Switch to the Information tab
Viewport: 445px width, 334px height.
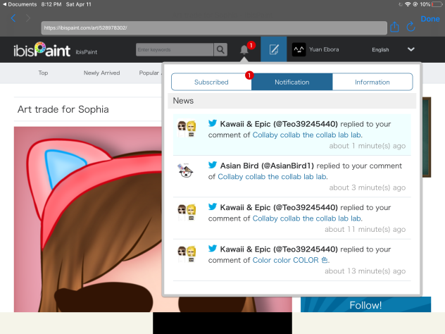372,82
